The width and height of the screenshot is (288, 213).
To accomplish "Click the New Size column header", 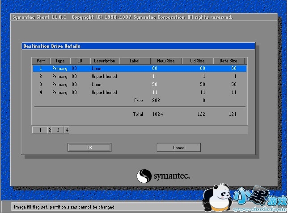I will tap(166, 61).
